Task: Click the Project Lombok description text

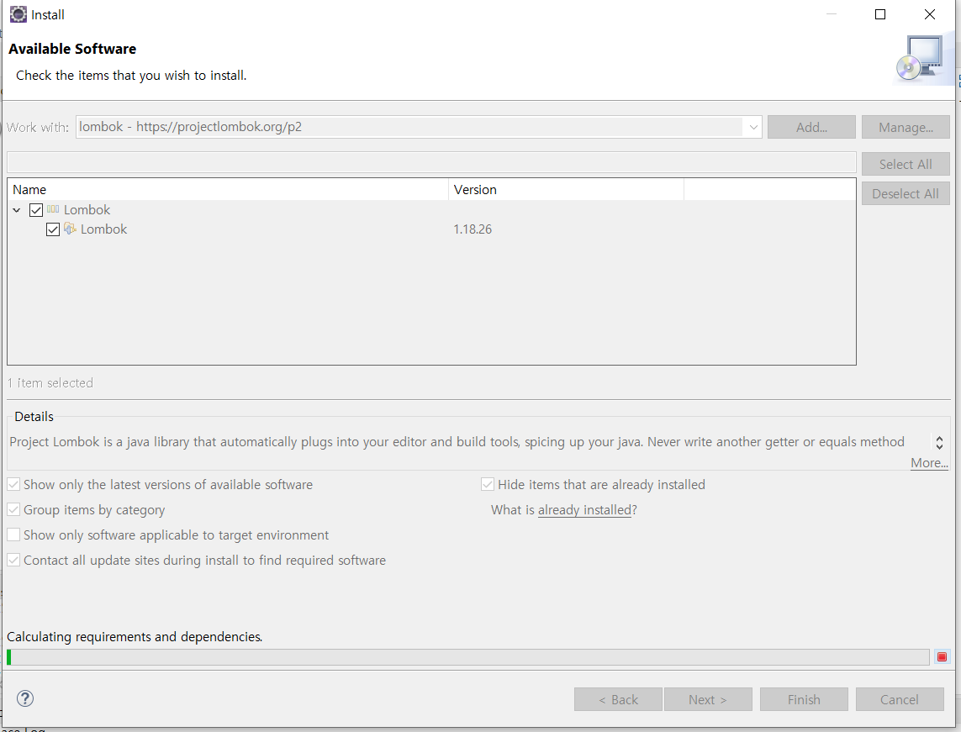Action: (x=457, y=442)
